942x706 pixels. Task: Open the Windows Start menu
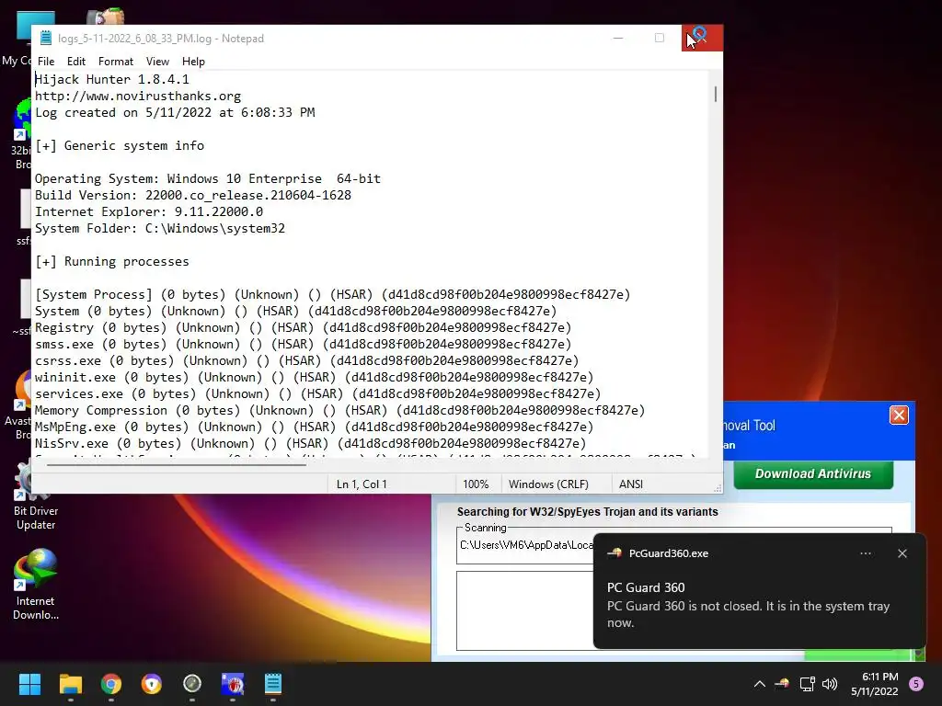click(x=29, y=684)
